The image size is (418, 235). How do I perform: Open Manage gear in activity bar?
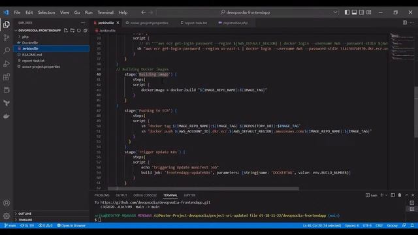coord(7,216)
